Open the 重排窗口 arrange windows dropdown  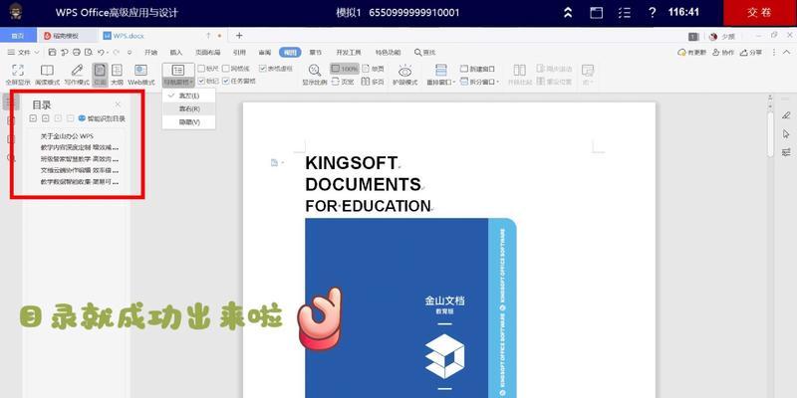pyautogui.click(x=441, y=75)
